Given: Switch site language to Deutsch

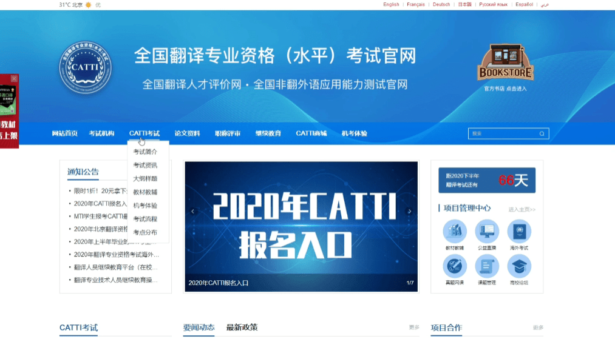Looking at the screenshot, I should [441, 5].
